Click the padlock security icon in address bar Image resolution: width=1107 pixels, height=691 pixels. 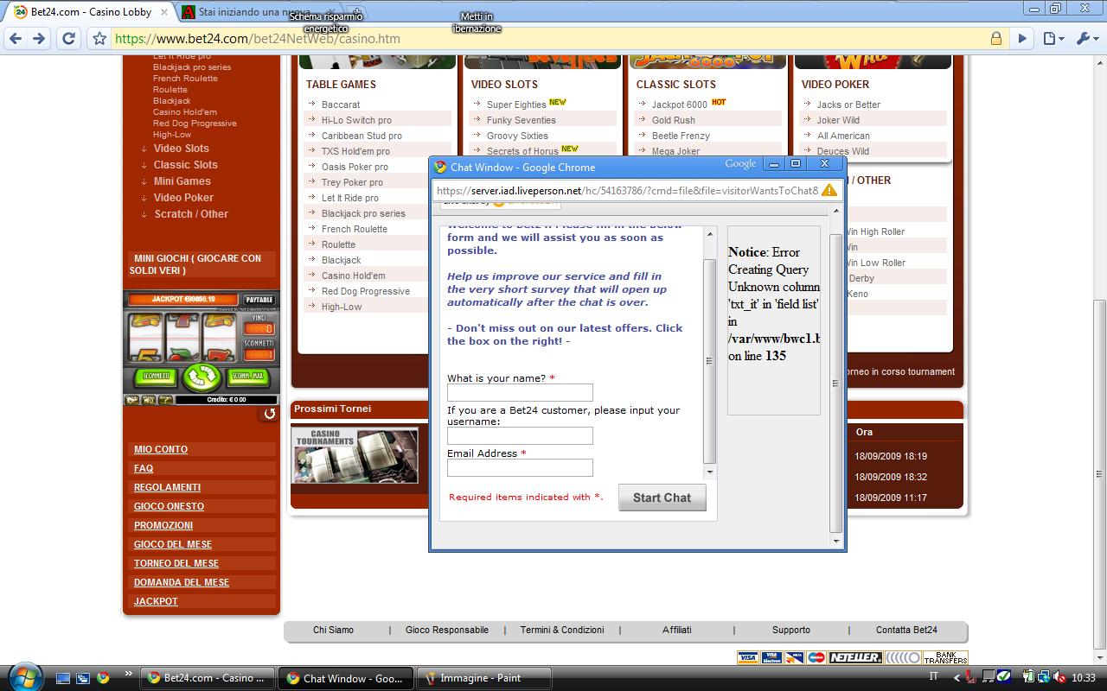point(995,39)
